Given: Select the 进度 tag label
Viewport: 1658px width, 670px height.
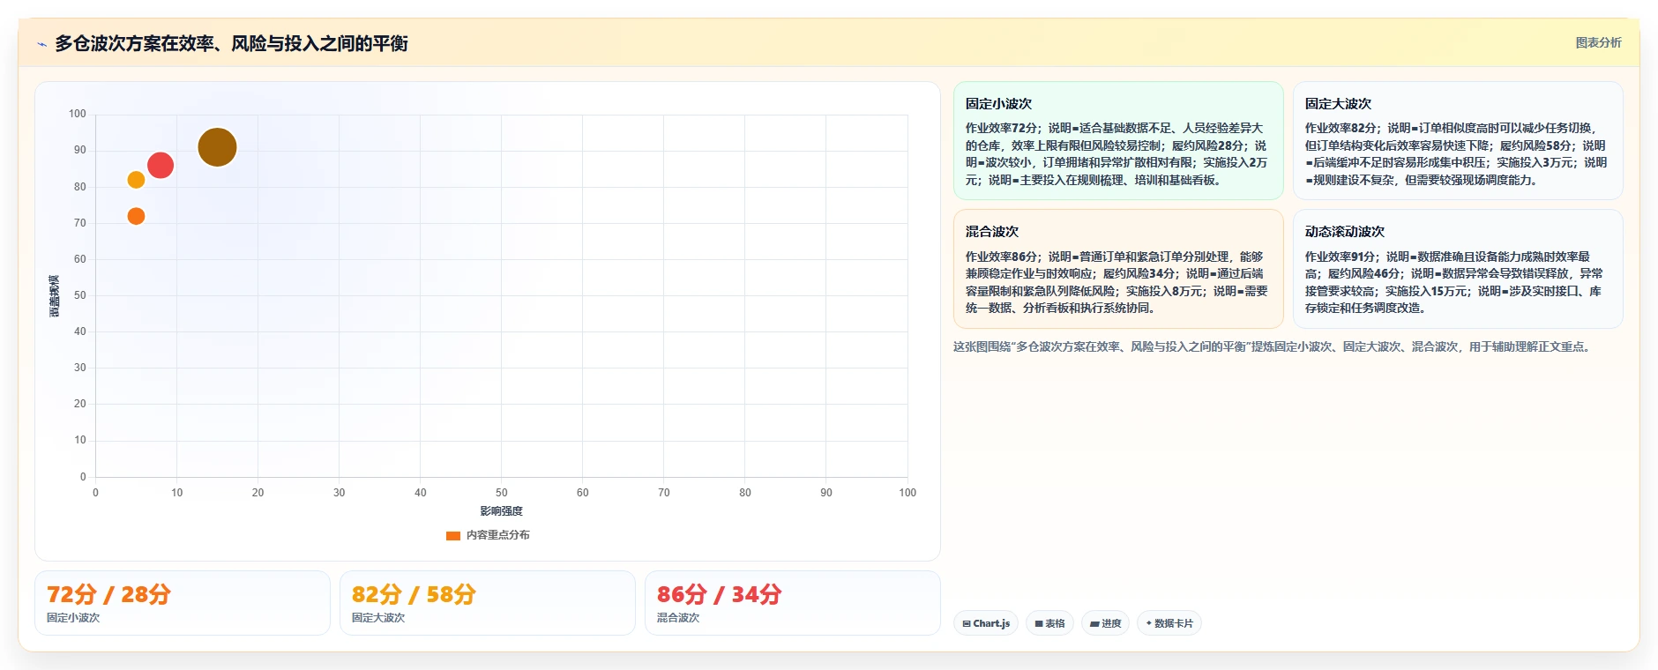Looking at the screenshot, I should tap(1111, 623).
